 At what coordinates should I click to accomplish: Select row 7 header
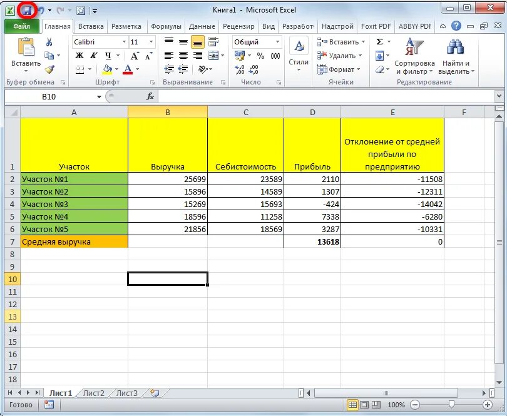pos(13,241)
